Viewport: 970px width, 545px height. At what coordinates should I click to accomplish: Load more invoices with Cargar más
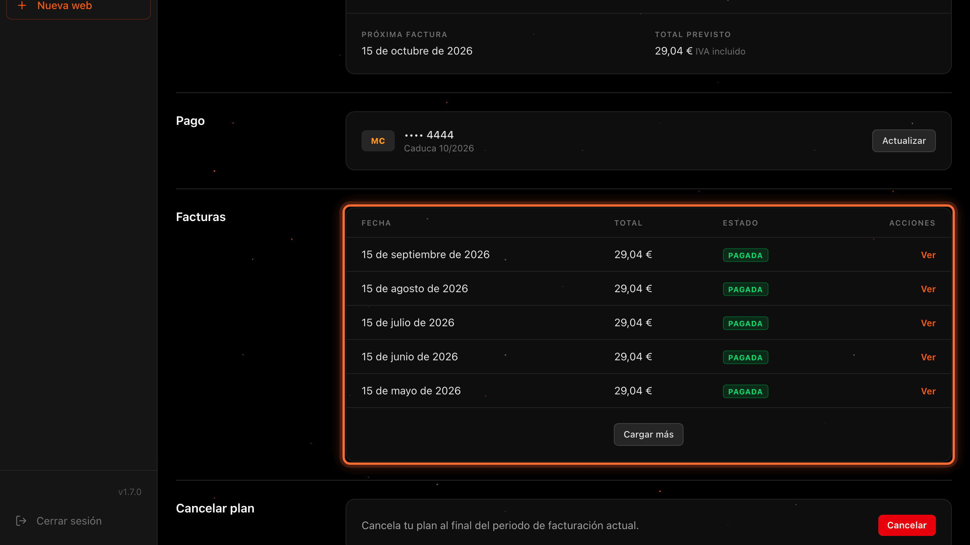tap(648, 434)
